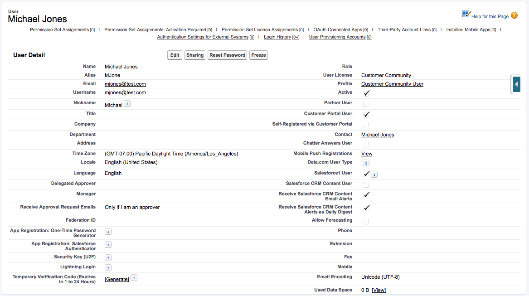Open the Login History related list
The height and width of the screenshot is (296, 529).
(x=277, y=37)
